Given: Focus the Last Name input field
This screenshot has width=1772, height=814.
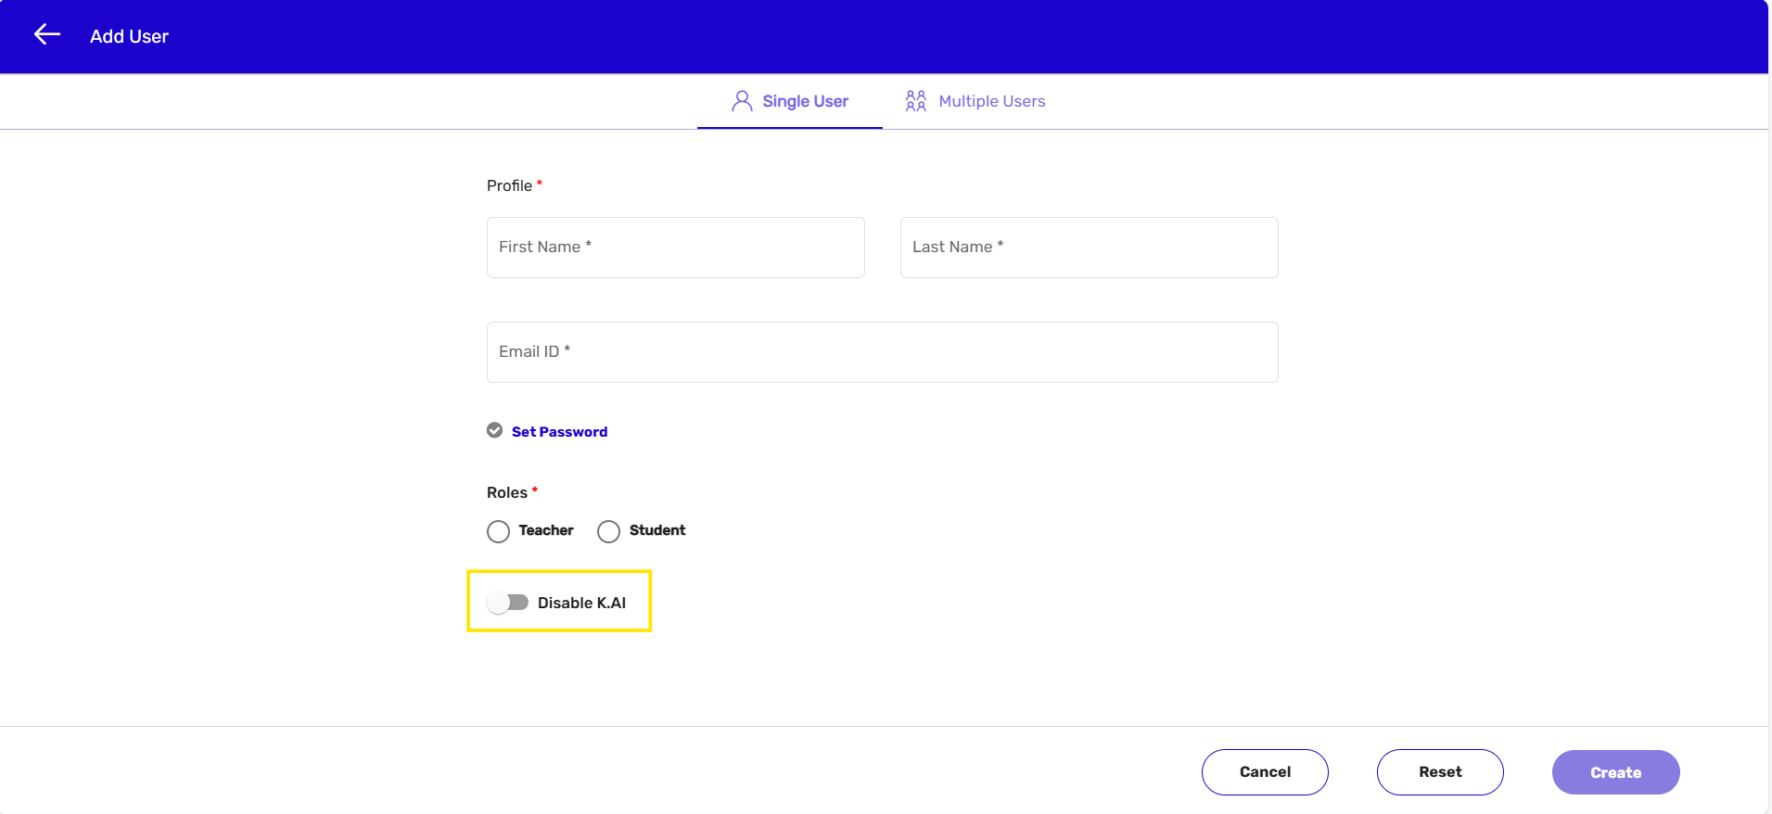Looking at the screenshot, I should tap(1090, 248).
